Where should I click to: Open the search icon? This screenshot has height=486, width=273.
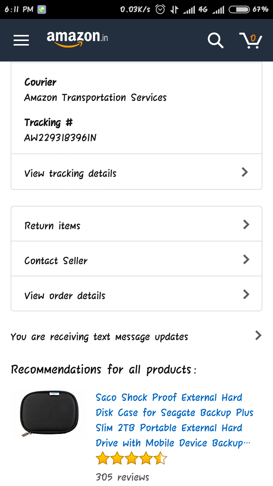215,40
